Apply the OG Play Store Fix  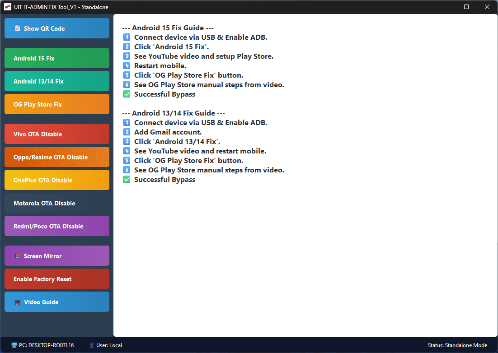(x=57, y=104)
